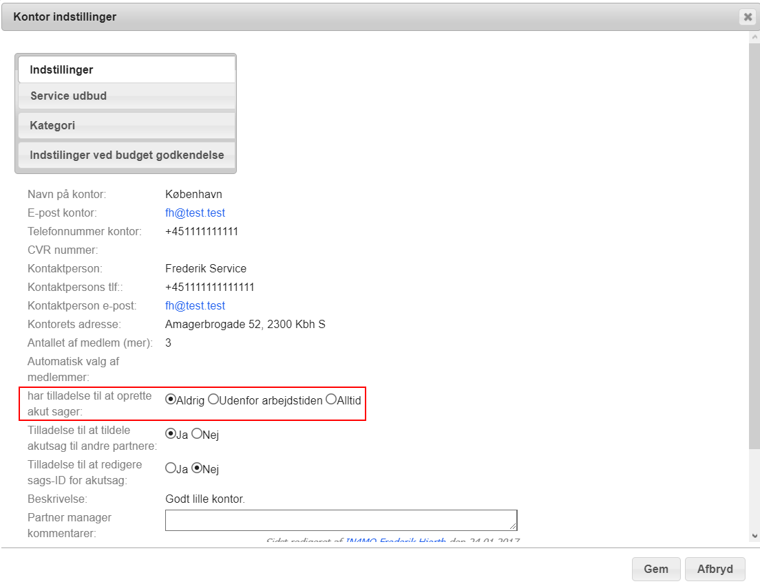The height and width of the screenshot is (586, 760).
Task: Click the Afbryd button
Action: (715, 569)
